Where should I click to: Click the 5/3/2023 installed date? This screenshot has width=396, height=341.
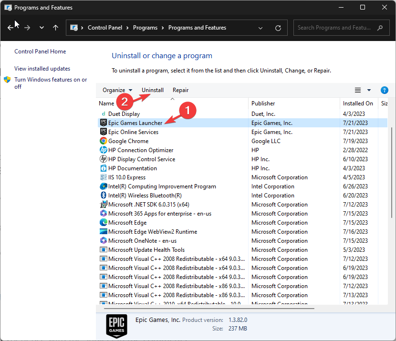[354, 250]
